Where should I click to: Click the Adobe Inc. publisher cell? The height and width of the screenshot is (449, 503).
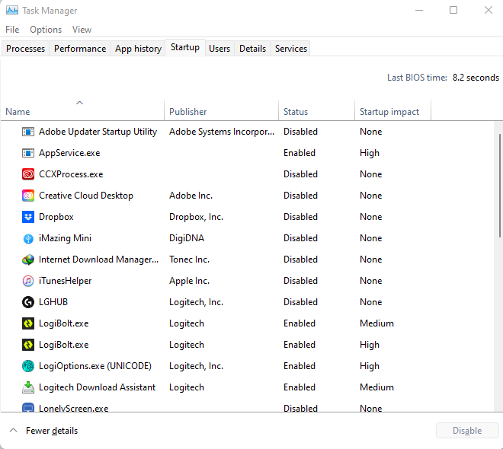click(191, 196)
